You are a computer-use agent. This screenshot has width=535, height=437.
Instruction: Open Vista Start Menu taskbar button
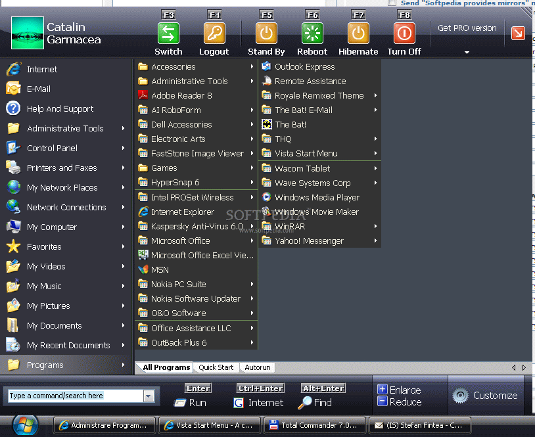coord(210,425)
